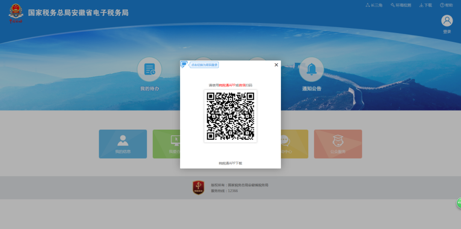The height and width of the screenshot is (229, 461).
Task: Click the 版权所有 copyright footer text
Action: click(239, 185)
